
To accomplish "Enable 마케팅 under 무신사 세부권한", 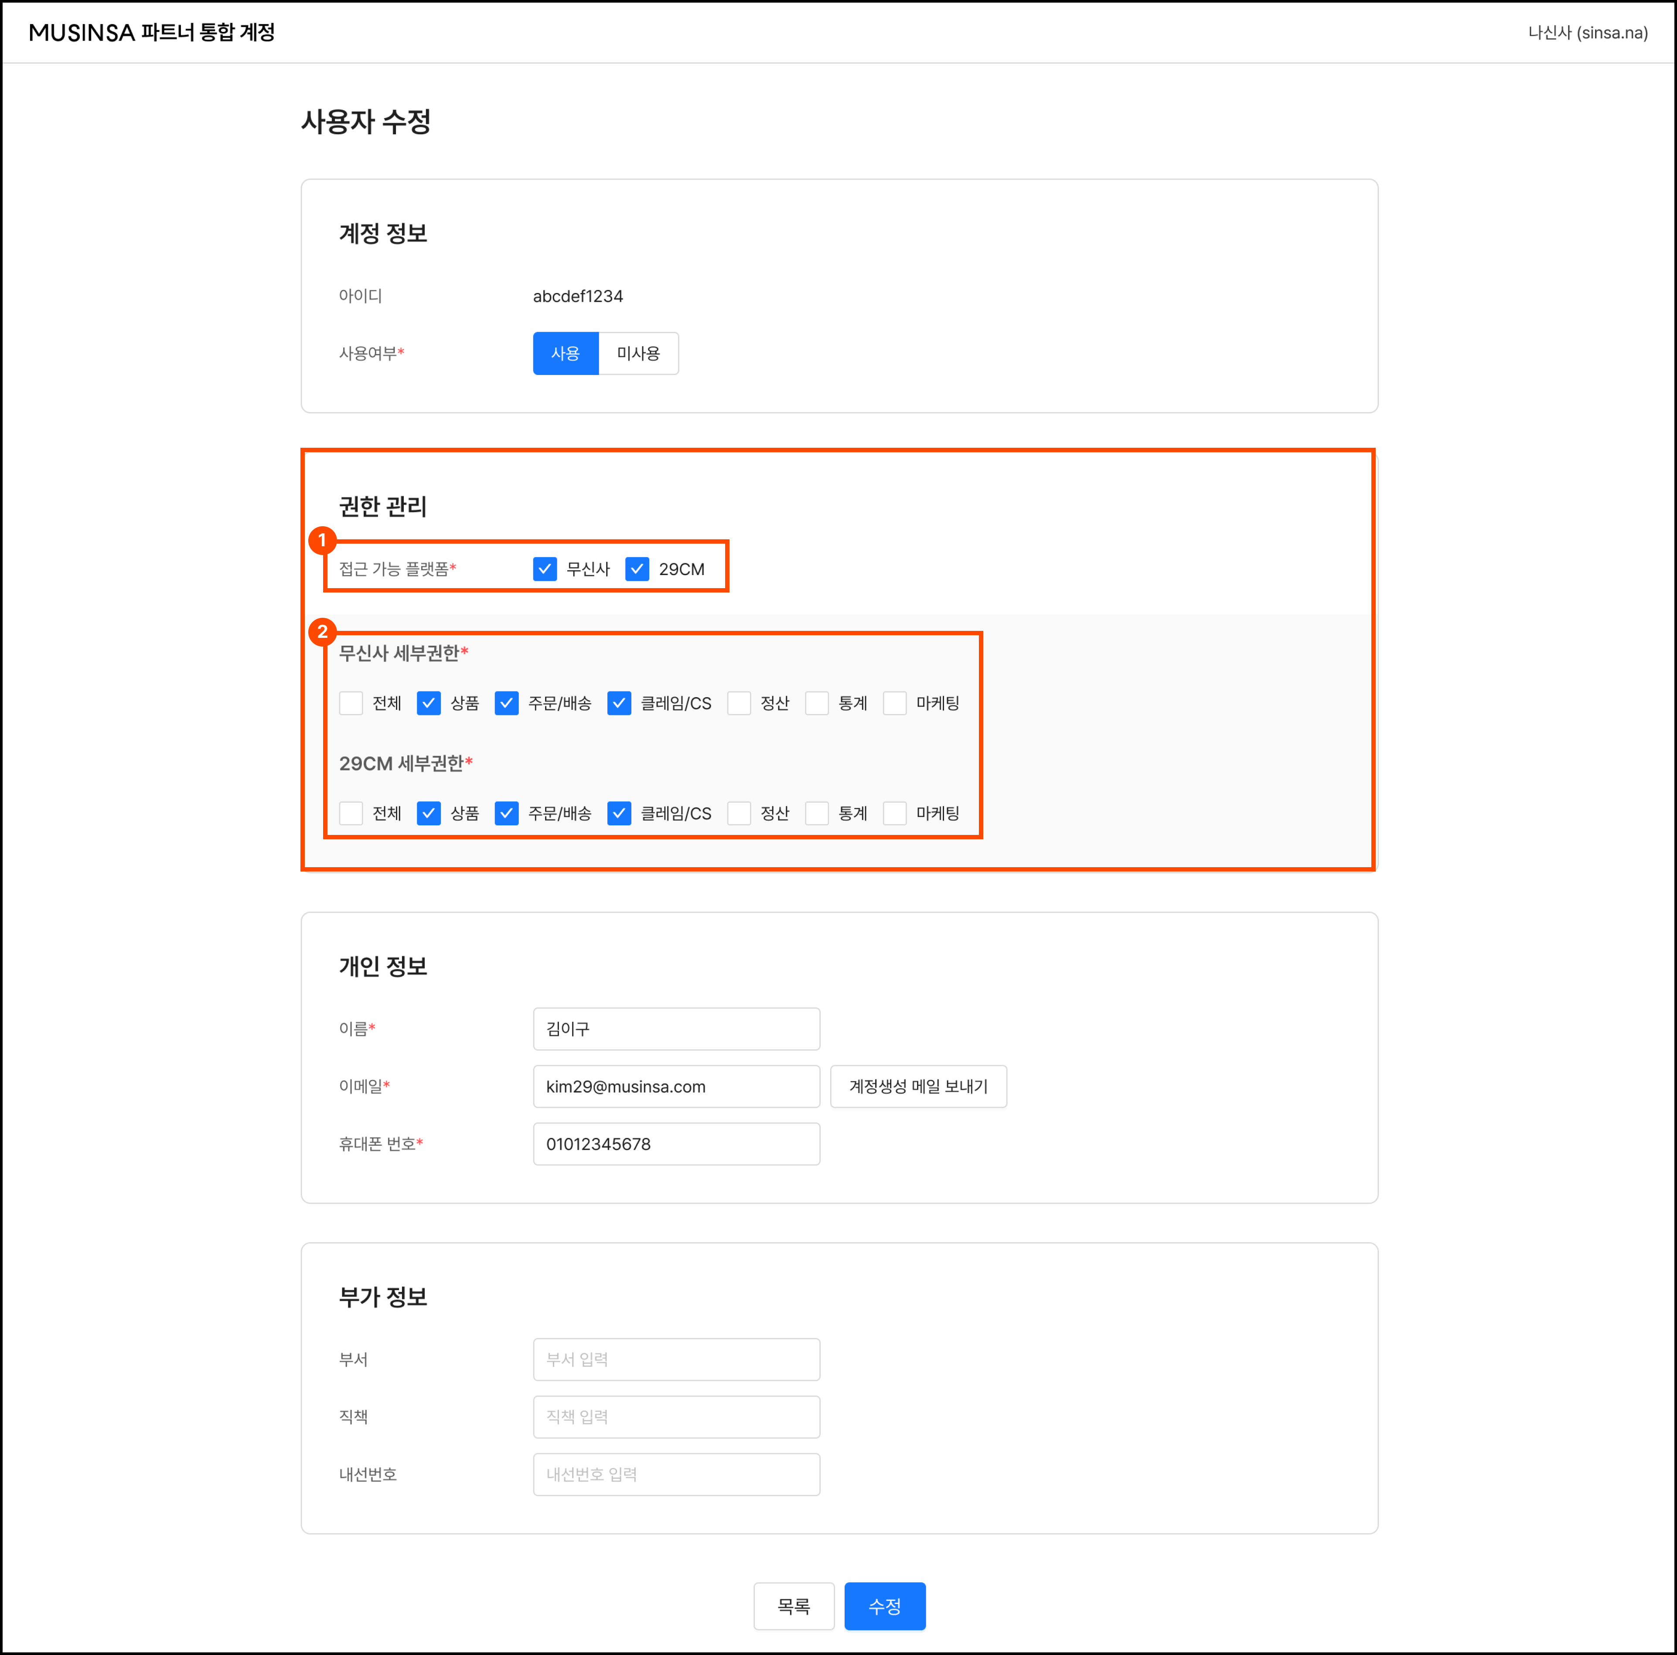I will click(895, 703).
